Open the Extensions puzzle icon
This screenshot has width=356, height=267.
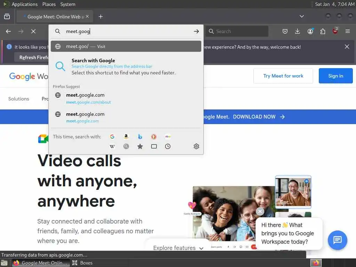(x=323, y=31)
